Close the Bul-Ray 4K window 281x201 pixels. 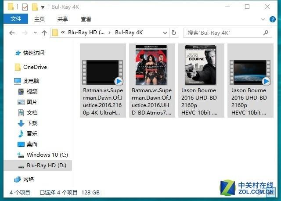pos(267,7)
